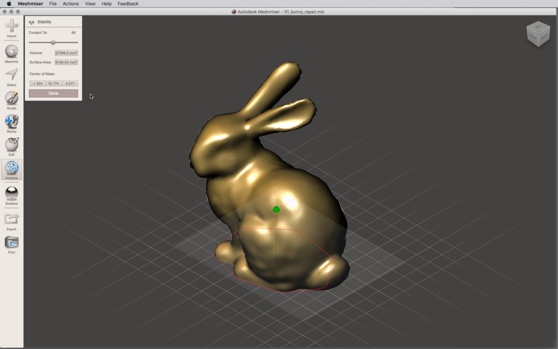The height and width of the screenshot is (349, 558).
Task: Open the View menu
Action: 90,4
